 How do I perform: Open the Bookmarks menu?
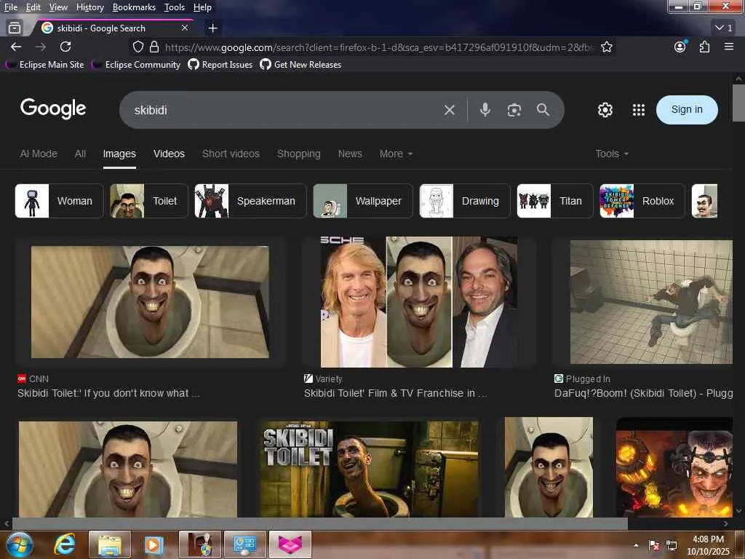pyautogui.click(x=134, y=7)
